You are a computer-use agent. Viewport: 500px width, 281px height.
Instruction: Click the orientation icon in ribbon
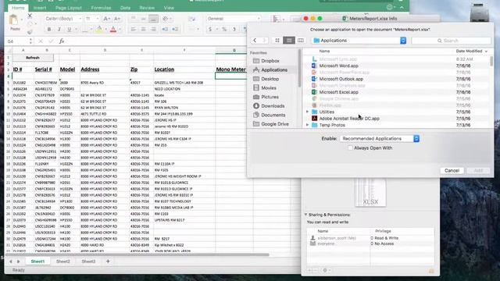166,19
